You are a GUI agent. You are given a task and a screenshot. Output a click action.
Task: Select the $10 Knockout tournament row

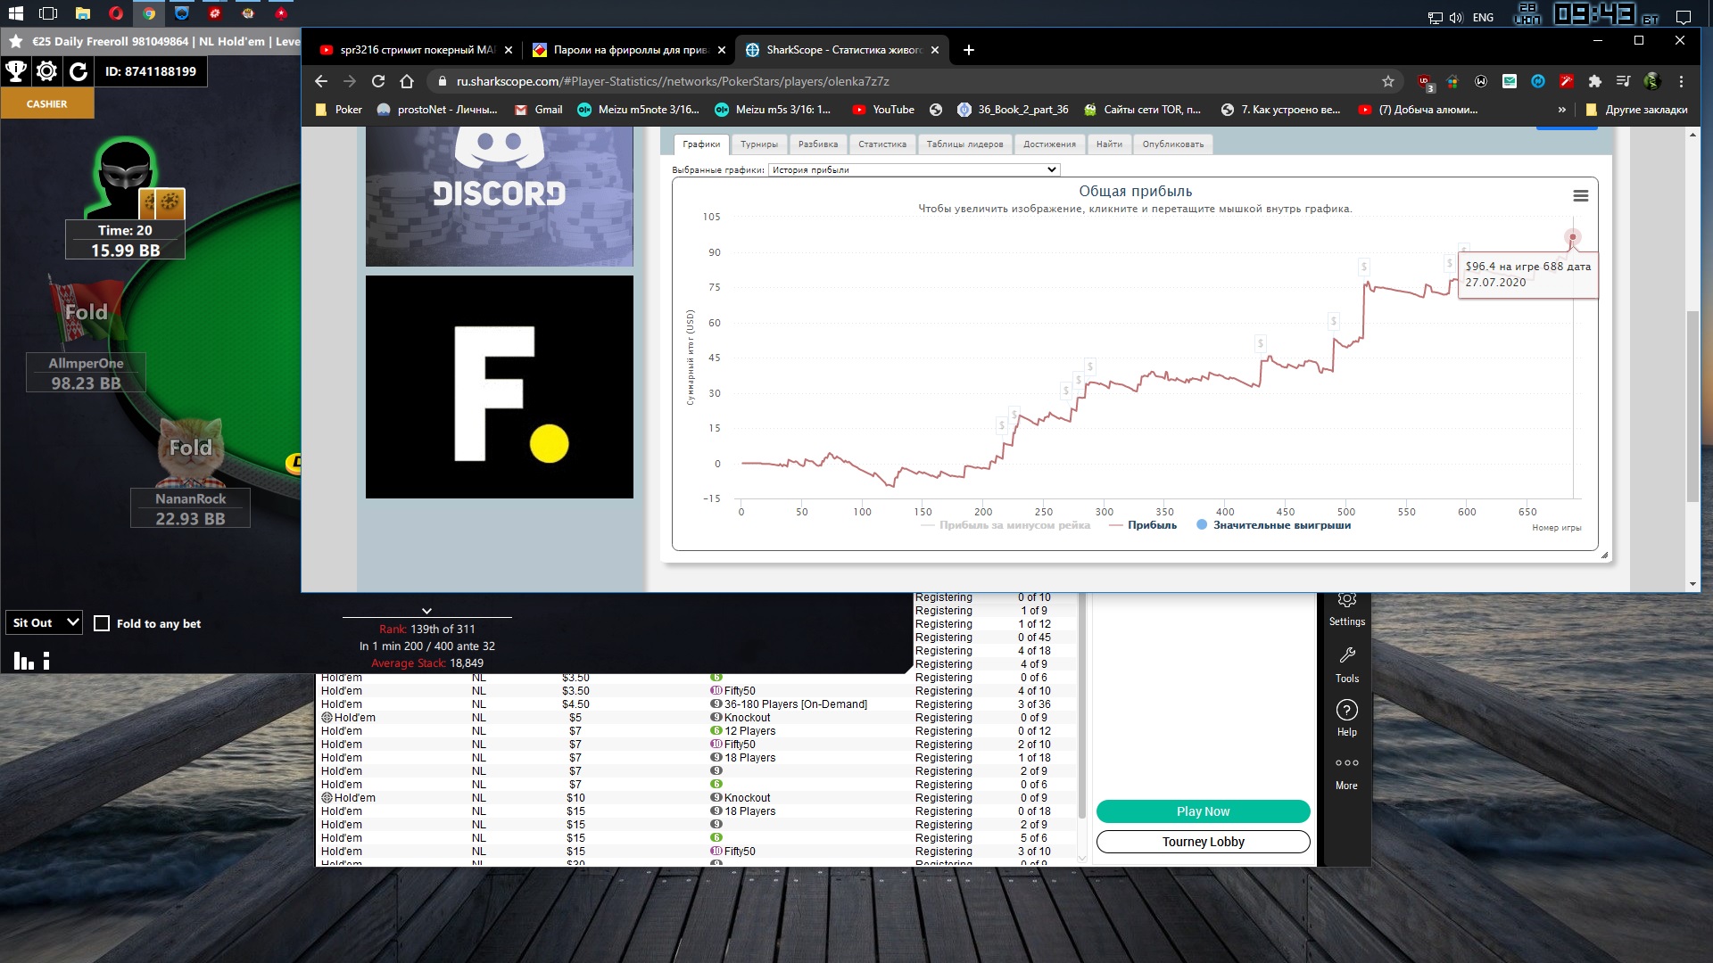coord(698,798)
